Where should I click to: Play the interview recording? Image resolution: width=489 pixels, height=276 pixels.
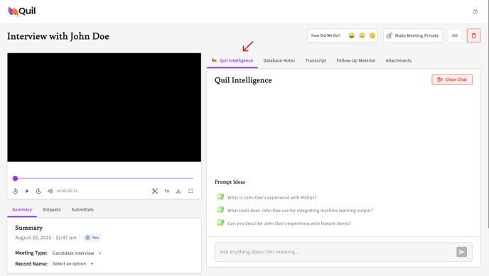(x=27, y=191)
